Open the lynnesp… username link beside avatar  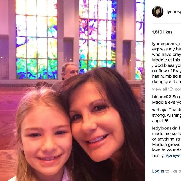[174, 12]
